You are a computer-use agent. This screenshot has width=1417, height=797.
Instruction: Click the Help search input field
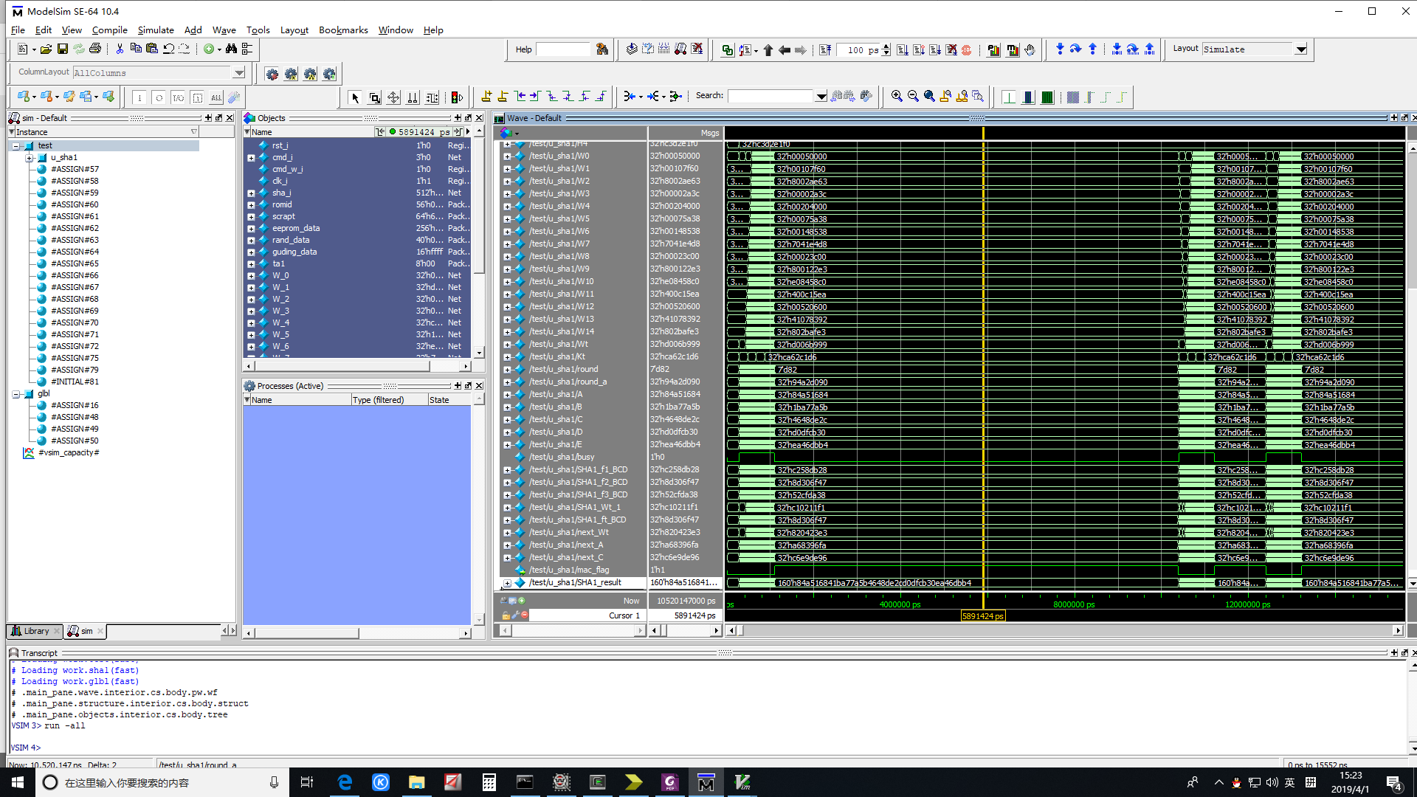(x=562, y=49)
